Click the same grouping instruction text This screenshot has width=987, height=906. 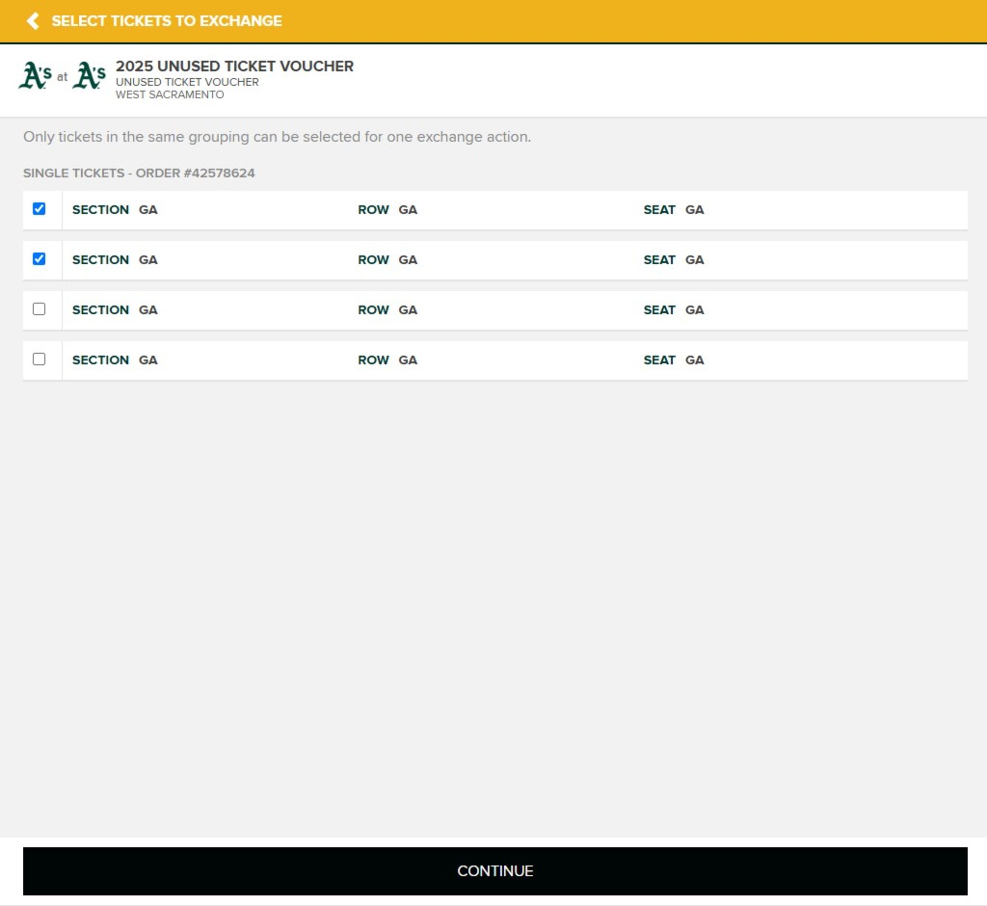[277, 137]
